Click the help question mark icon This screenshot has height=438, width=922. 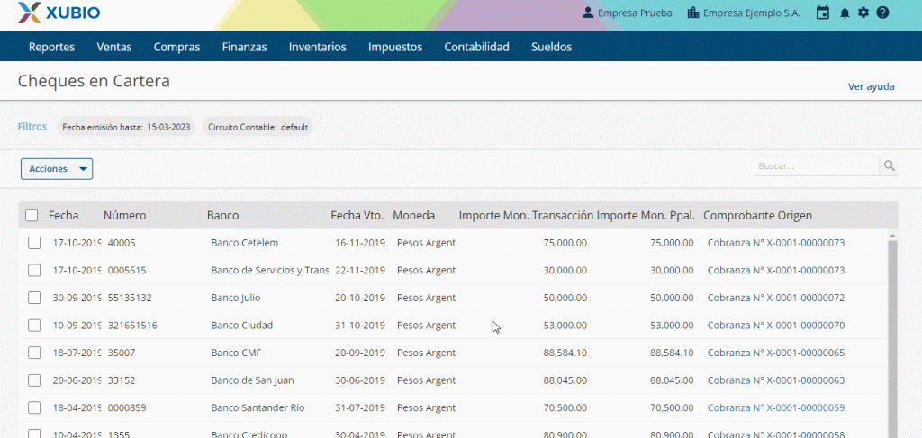pos(882,13)
